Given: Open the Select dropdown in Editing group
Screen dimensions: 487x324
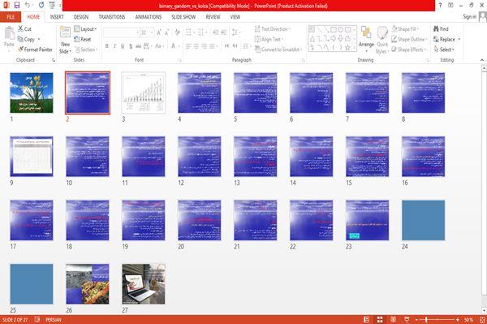Looking at the screenshot, I should point(444,50).
